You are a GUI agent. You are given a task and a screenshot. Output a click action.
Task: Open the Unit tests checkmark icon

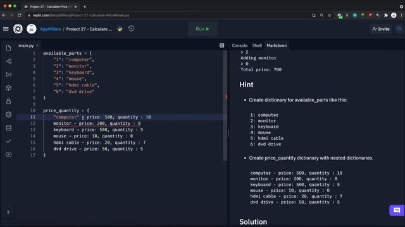pos(8,141)
